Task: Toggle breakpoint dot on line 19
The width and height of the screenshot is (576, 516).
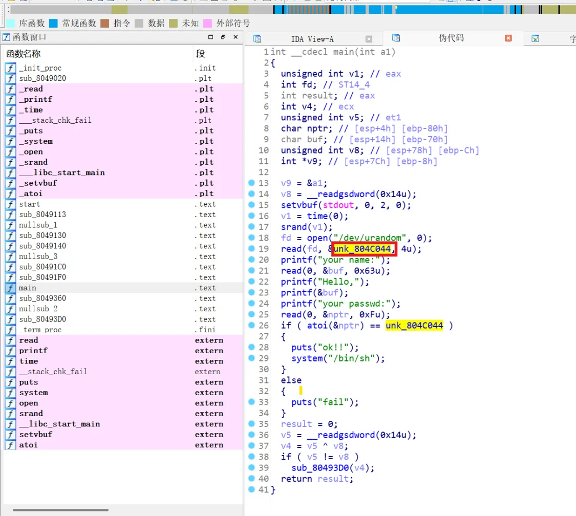Action: (251, 248)
